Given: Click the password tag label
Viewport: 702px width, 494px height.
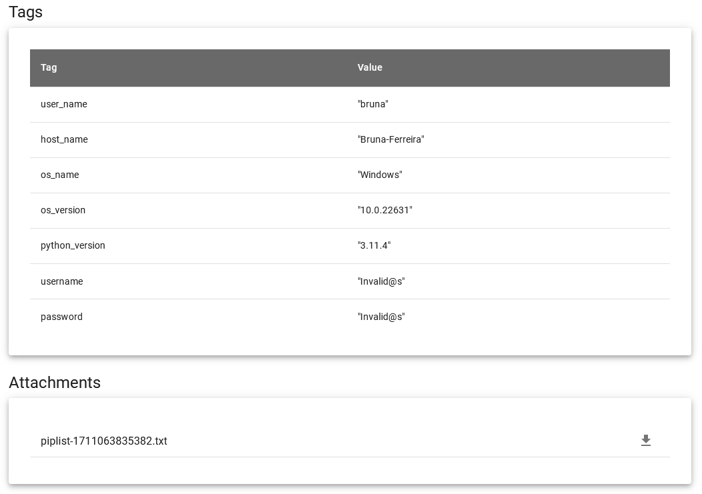Looking at the screenshot, I should 61,317.
